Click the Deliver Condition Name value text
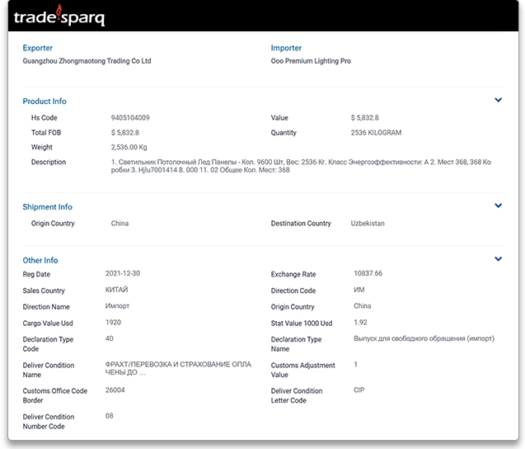This screenshot has height=449, width=525. [178, 368]
